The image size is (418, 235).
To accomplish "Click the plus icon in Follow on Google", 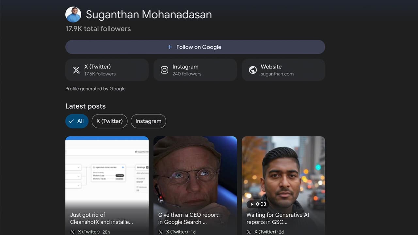I will (x=169, y=47).
